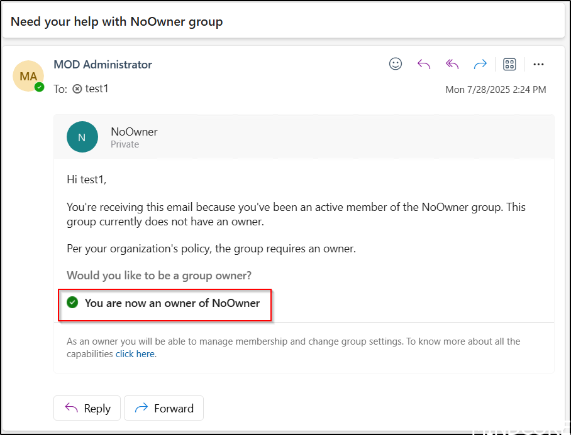Open MOD Administrator sender contact card

tap(103, 65)
